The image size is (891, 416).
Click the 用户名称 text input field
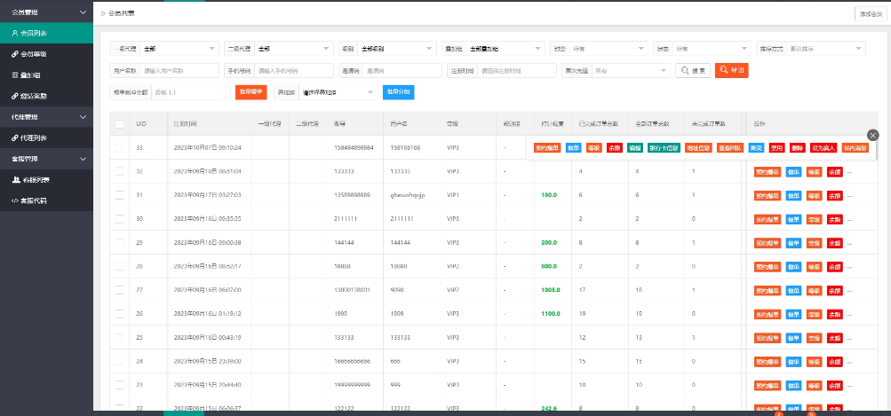click(x=179, y=70)
